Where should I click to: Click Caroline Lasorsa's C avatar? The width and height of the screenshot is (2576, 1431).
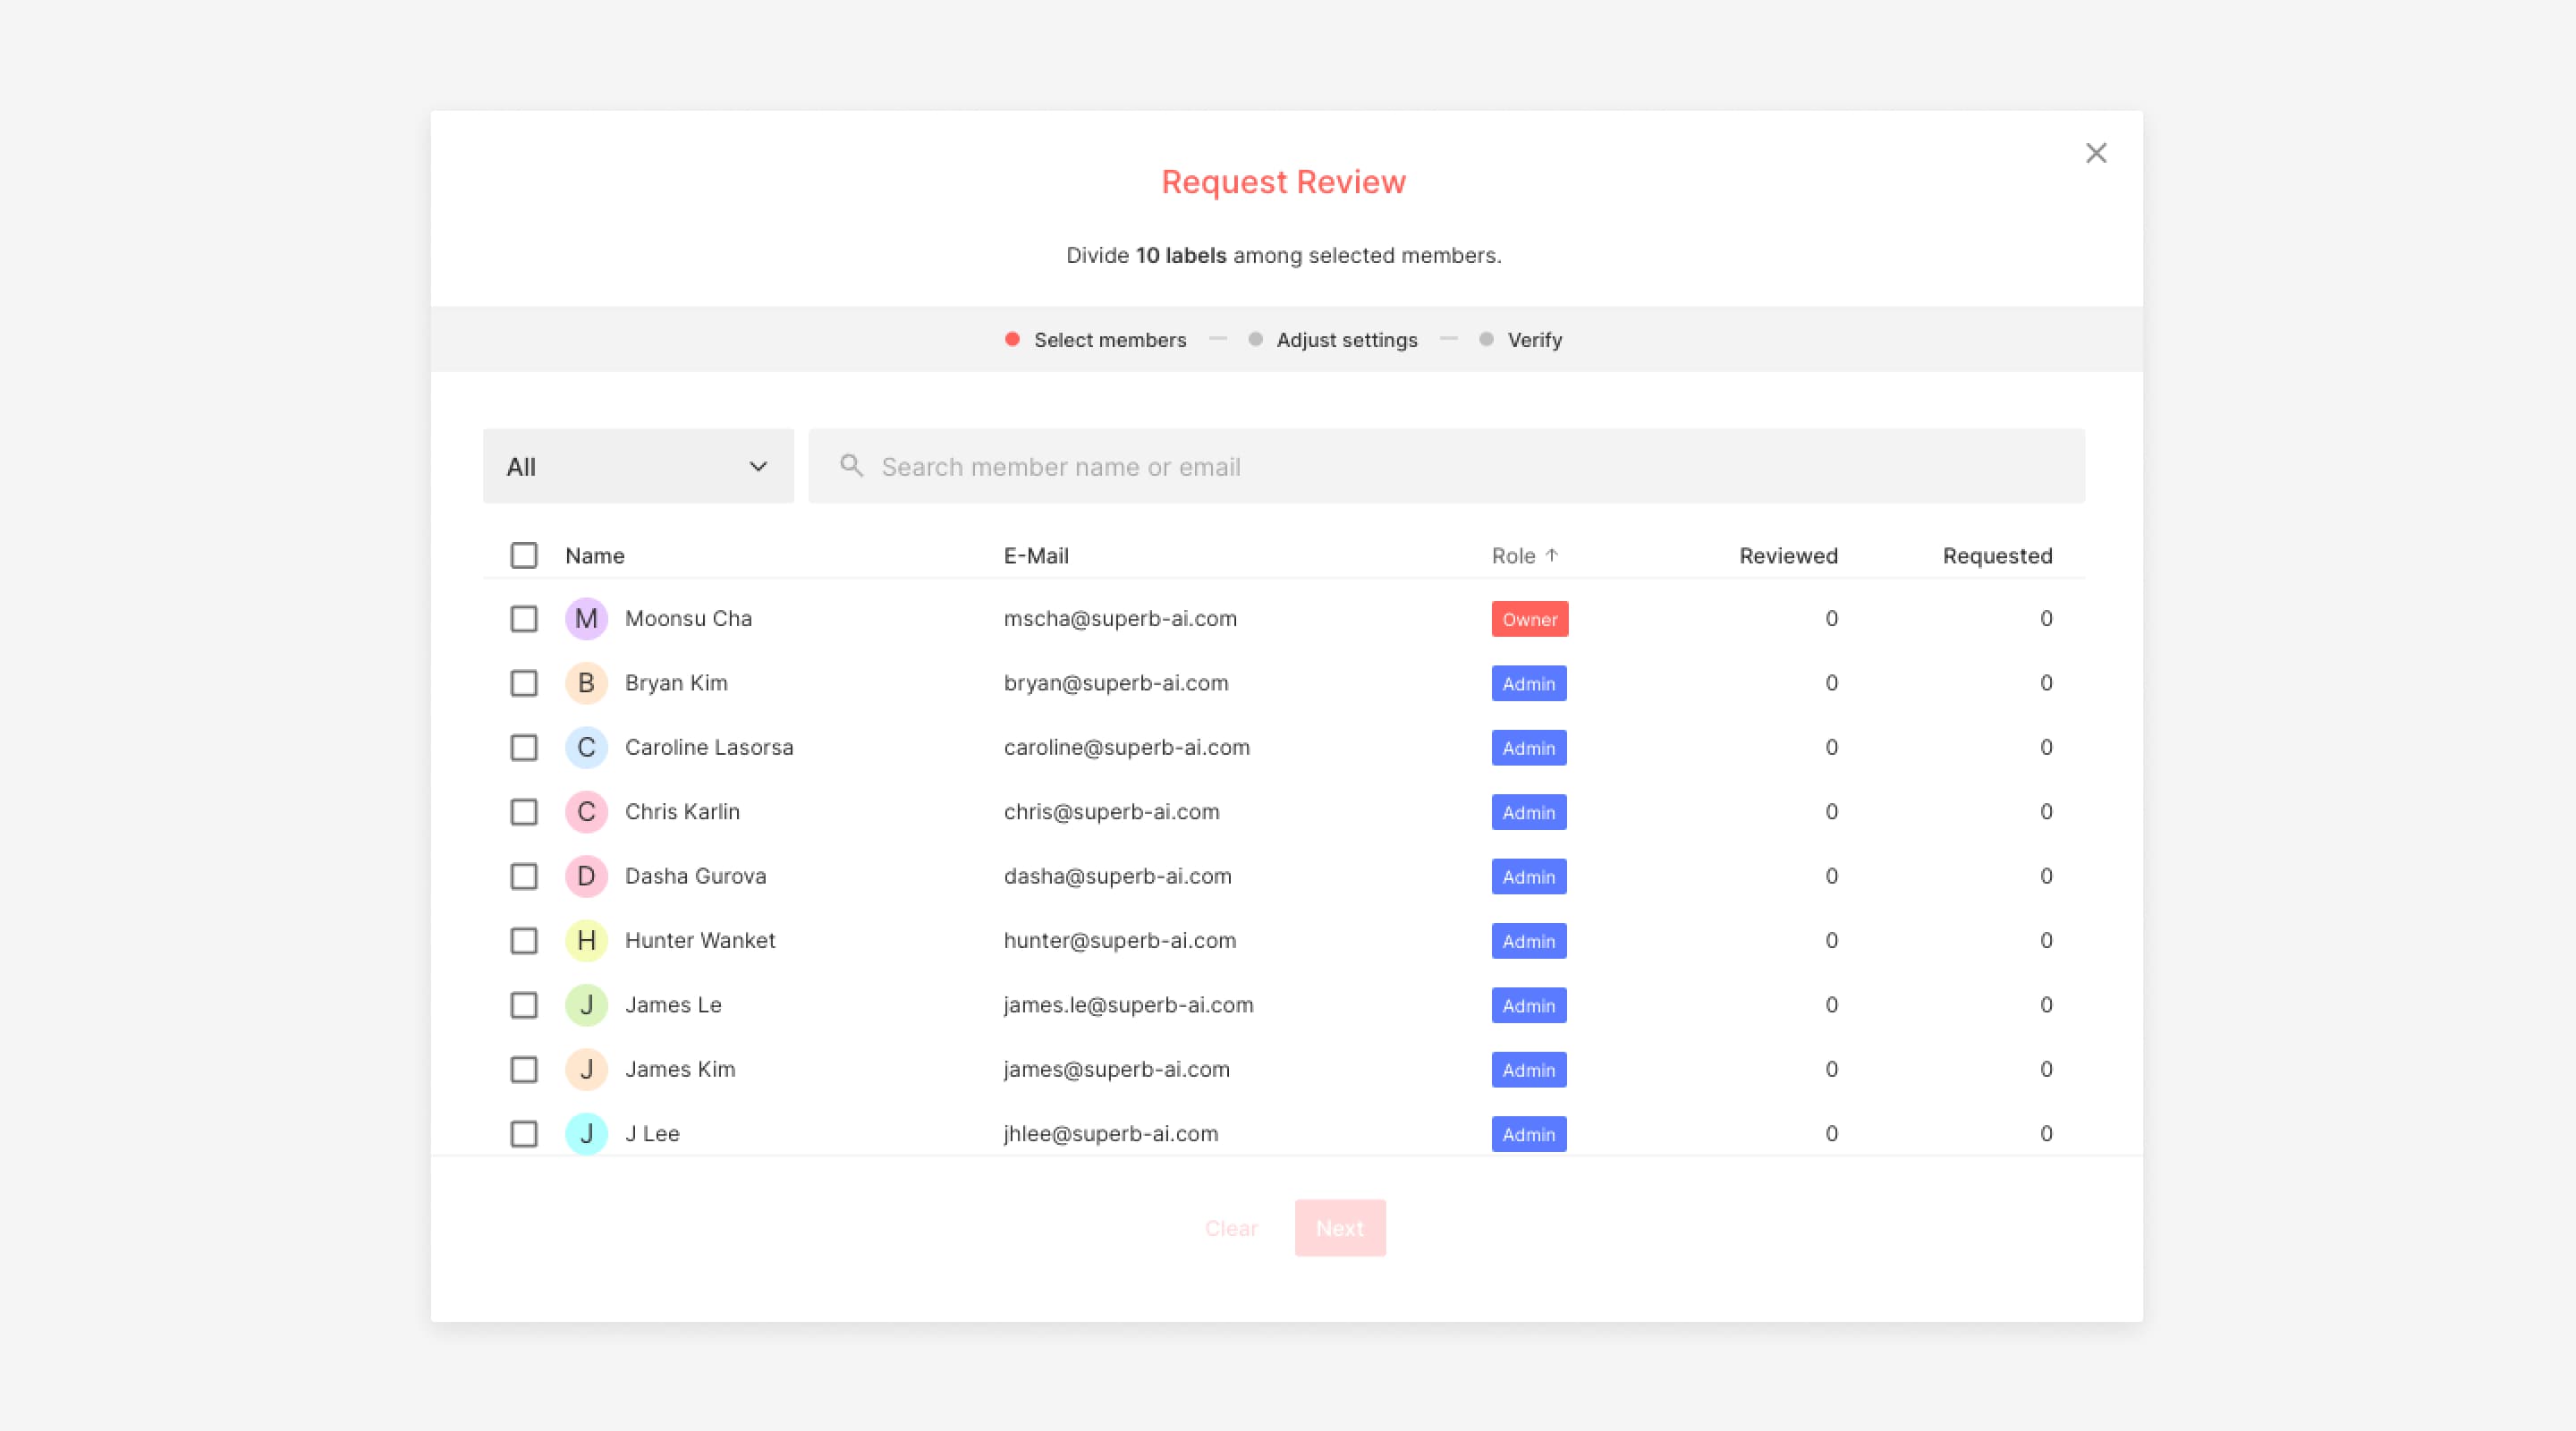pyautogui.click(x=586, y=747)
